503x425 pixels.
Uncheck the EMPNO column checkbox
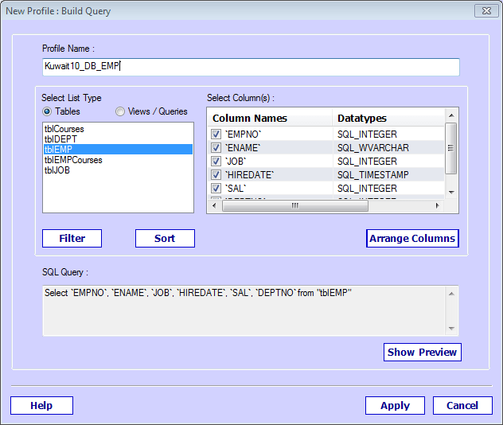(x=216, y=135)
